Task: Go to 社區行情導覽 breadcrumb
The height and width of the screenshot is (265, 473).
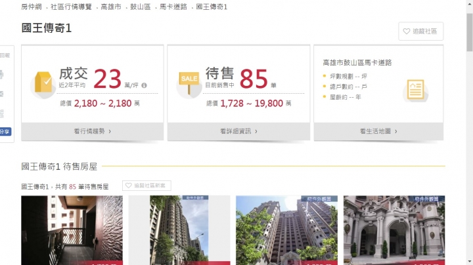Action: [x=71, y=7]
